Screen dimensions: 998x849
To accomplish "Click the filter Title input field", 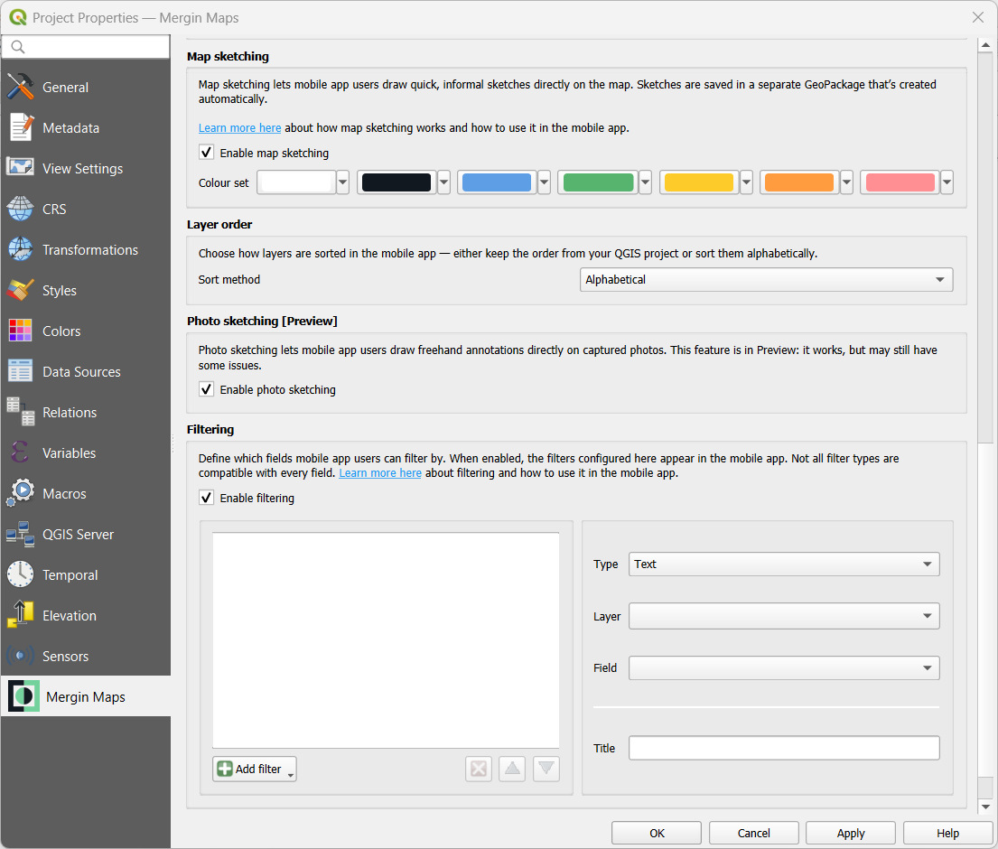I will click(x=784, y=748).
